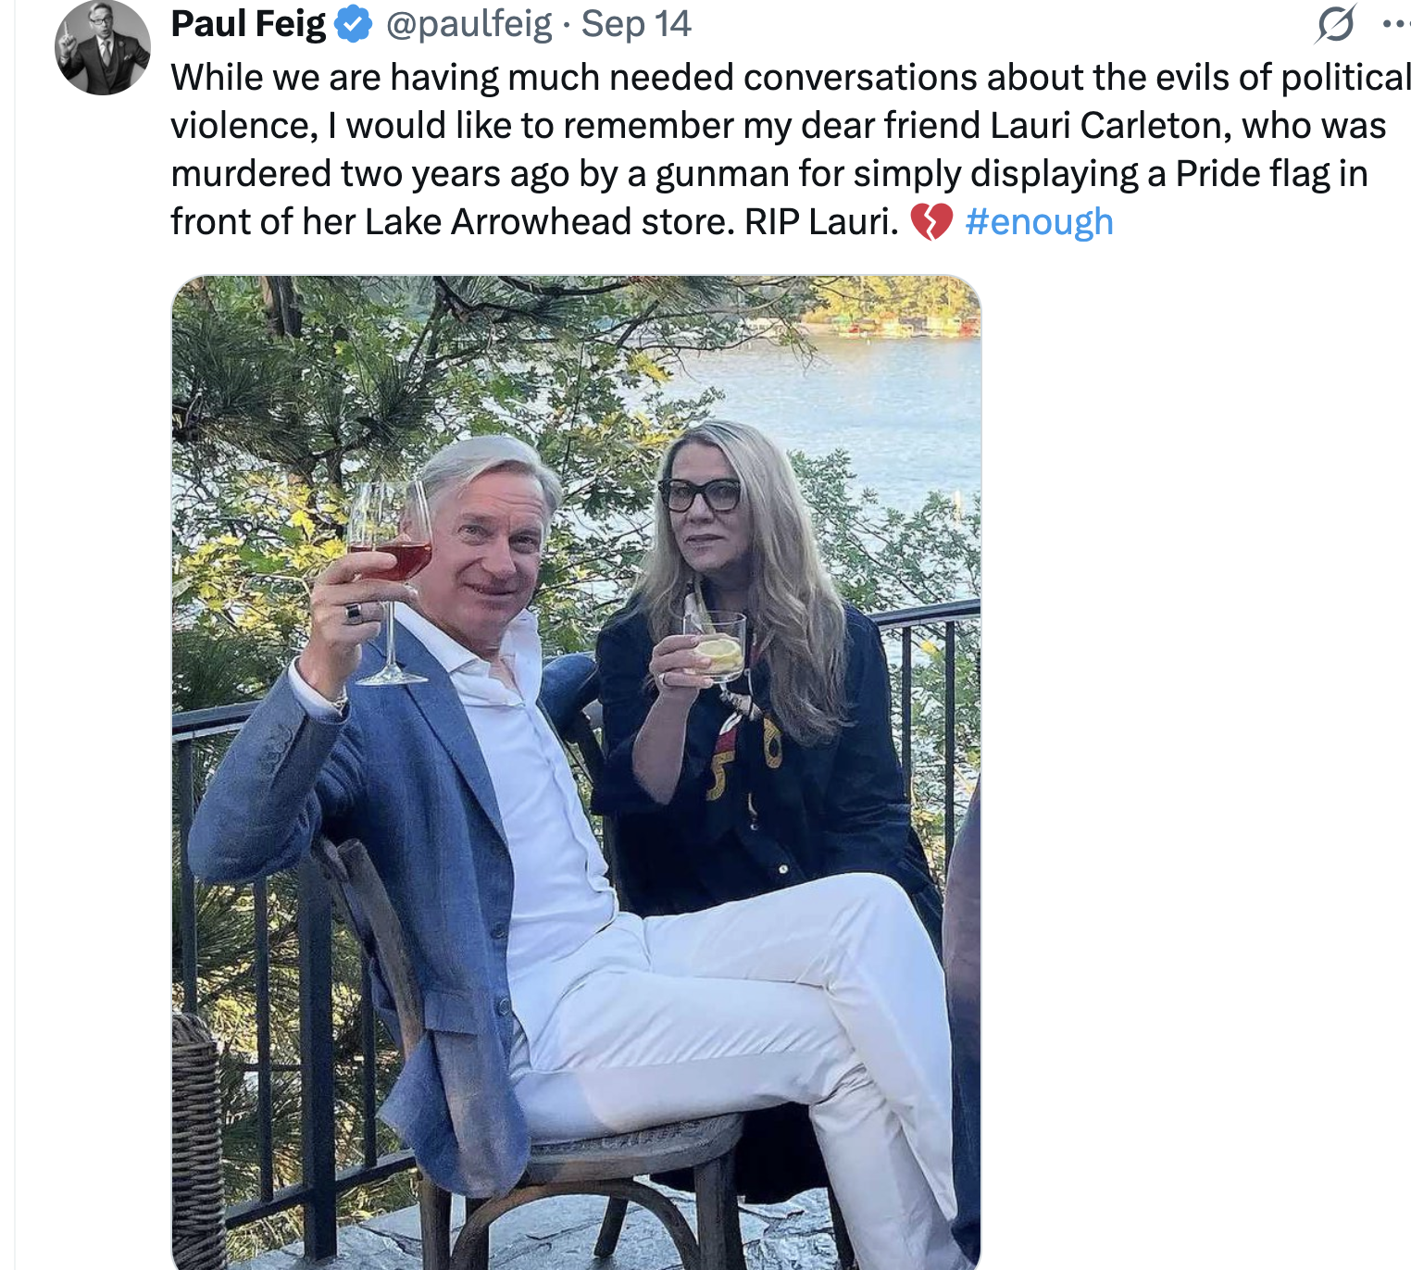Open Paul Feig's profile avatar
The height and width of the screenshot is (1270, 1411).
(103, 48)
